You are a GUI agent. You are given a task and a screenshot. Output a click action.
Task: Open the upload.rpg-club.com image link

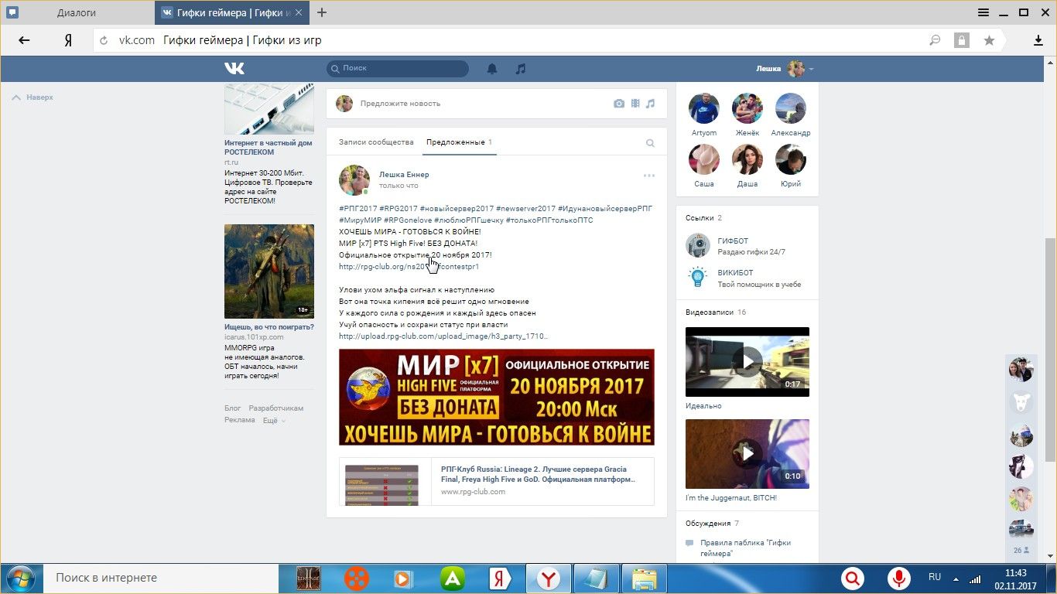point(444,336)
